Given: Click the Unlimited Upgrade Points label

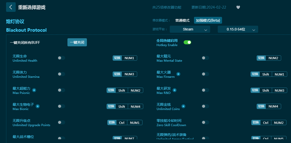Looking at the screenshot, I should coord(31,125).
